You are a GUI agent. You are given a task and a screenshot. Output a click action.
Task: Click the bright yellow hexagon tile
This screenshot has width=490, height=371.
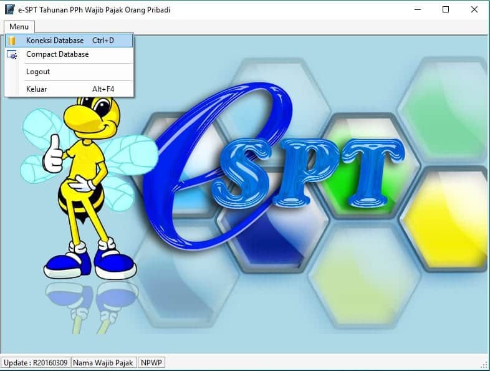click(447, 219)
